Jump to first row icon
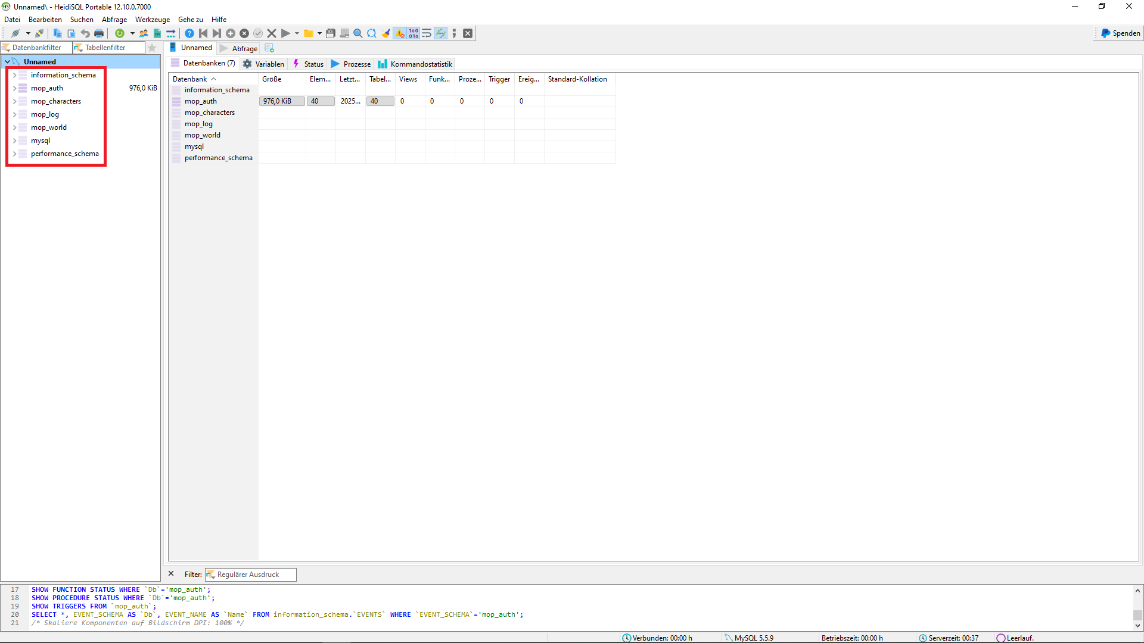 (203, 33)
